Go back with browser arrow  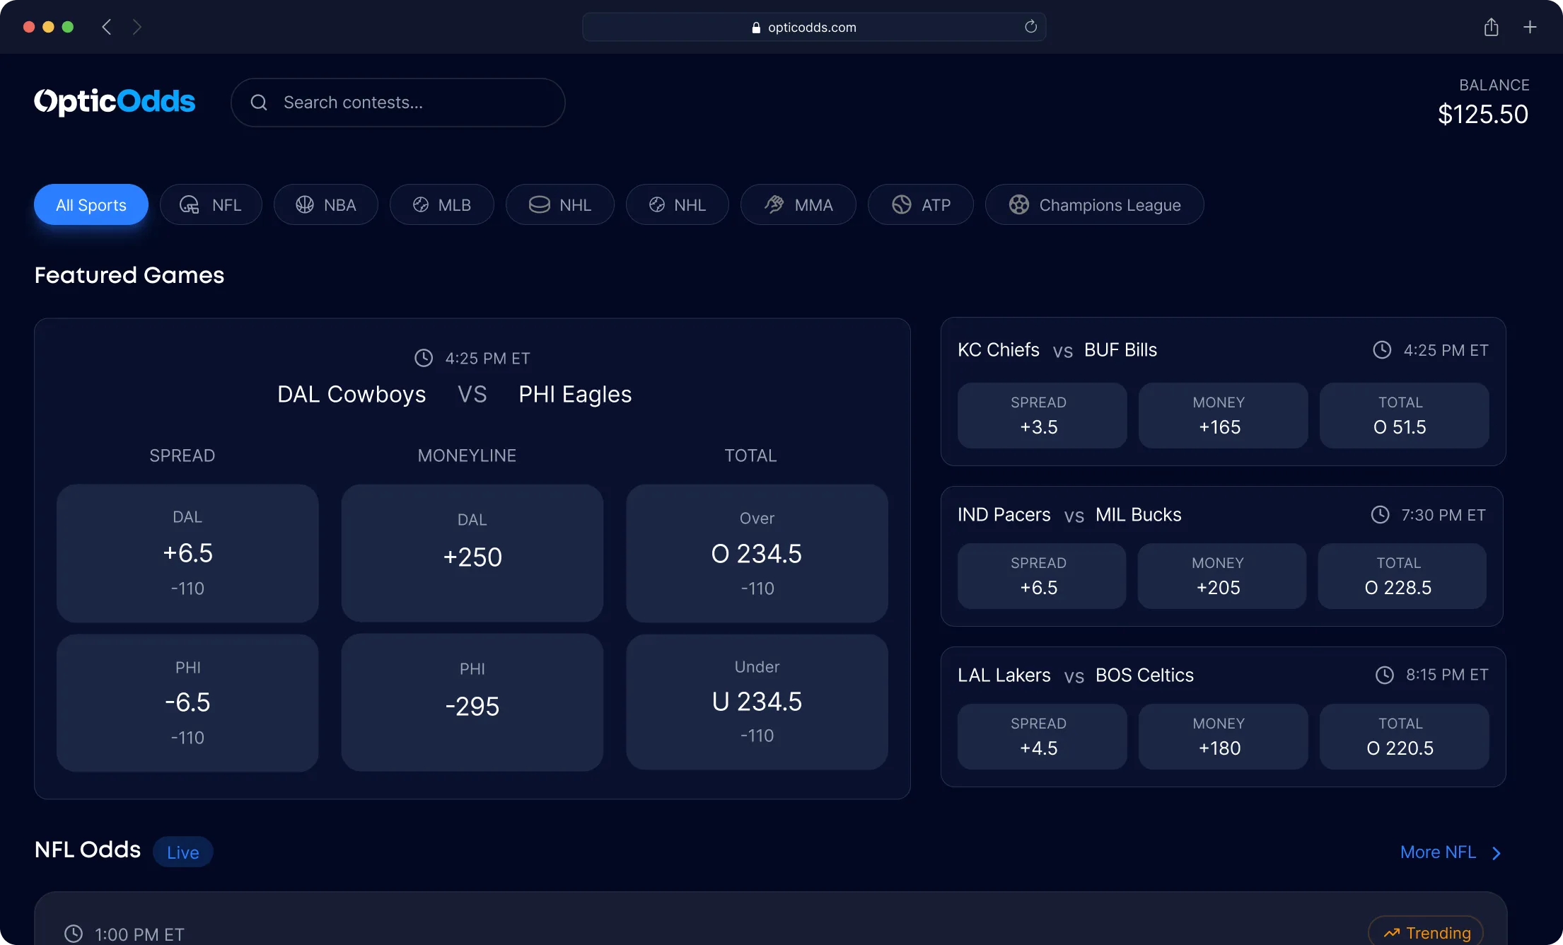[x=107, y=27]
